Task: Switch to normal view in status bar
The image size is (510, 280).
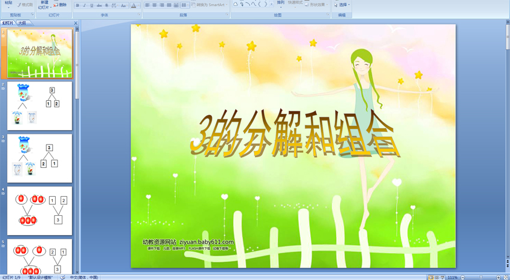Action: (x=431, y=278)
